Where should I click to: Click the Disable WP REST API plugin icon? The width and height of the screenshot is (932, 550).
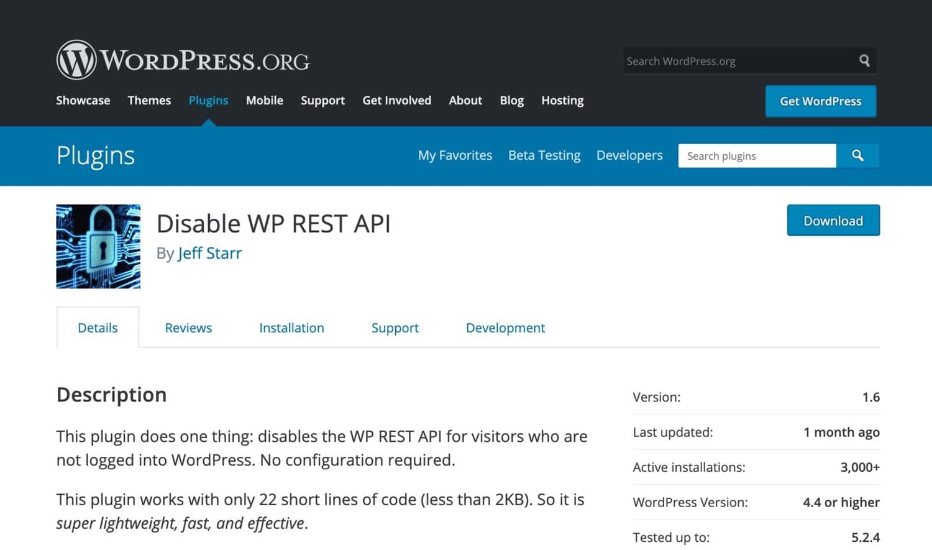coord(98,246)
